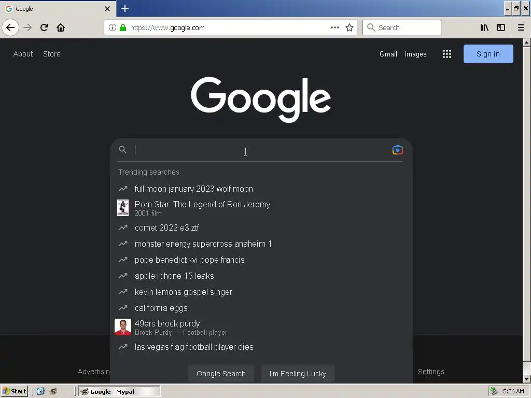
Task: Click page scrollbar down arrow
Action: [x=526, y=379]
